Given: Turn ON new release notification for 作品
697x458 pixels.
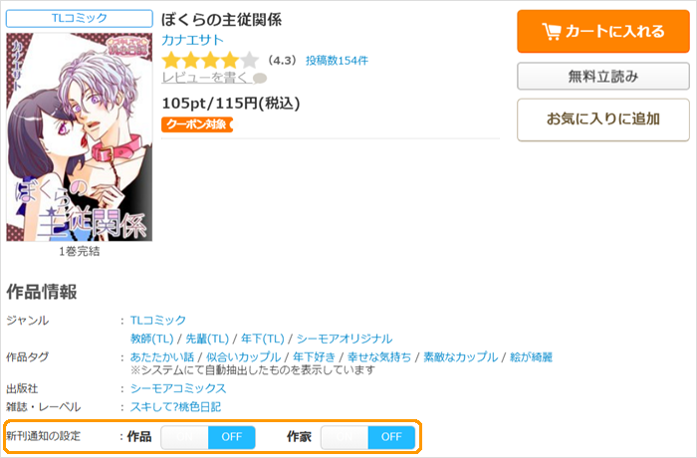Looking at the screenshot, I should 184,437.
